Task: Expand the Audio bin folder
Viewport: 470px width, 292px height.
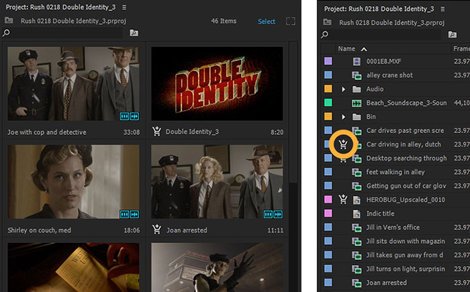Action: point(344,89)
